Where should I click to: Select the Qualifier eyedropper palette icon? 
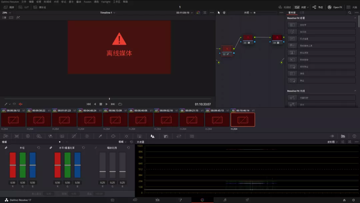(100, 136)
